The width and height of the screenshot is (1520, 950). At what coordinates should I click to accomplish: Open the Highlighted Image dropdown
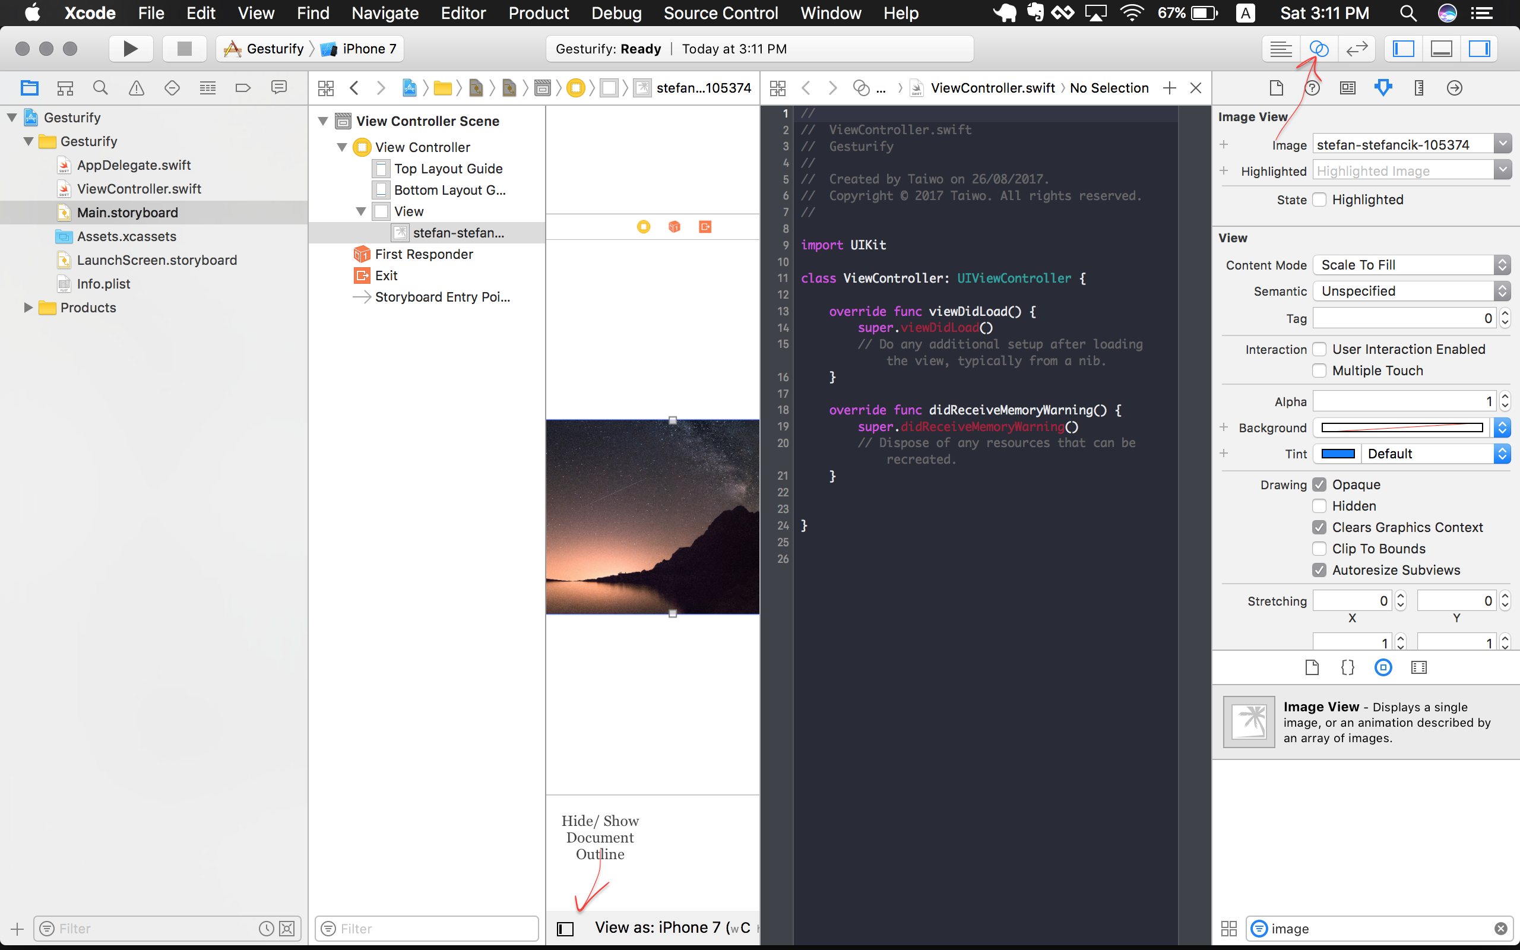(1502, 170)
